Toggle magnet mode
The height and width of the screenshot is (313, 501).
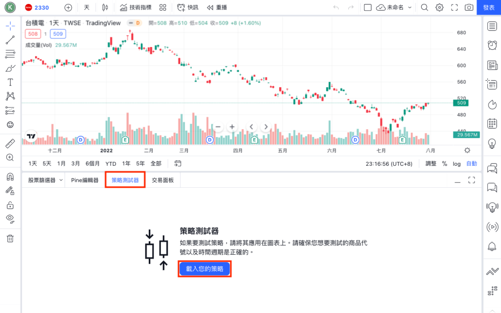pos(10,177)
